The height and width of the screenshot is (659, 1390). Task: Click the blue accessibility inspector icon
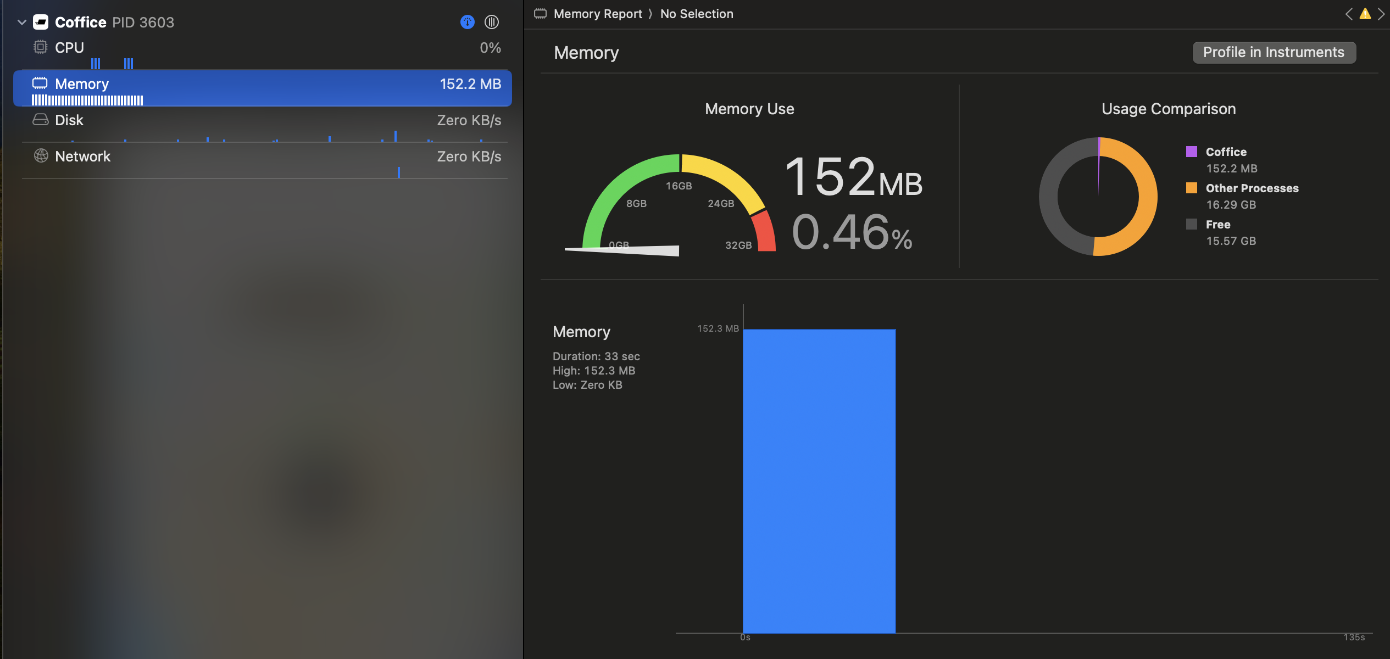[467, 22]
